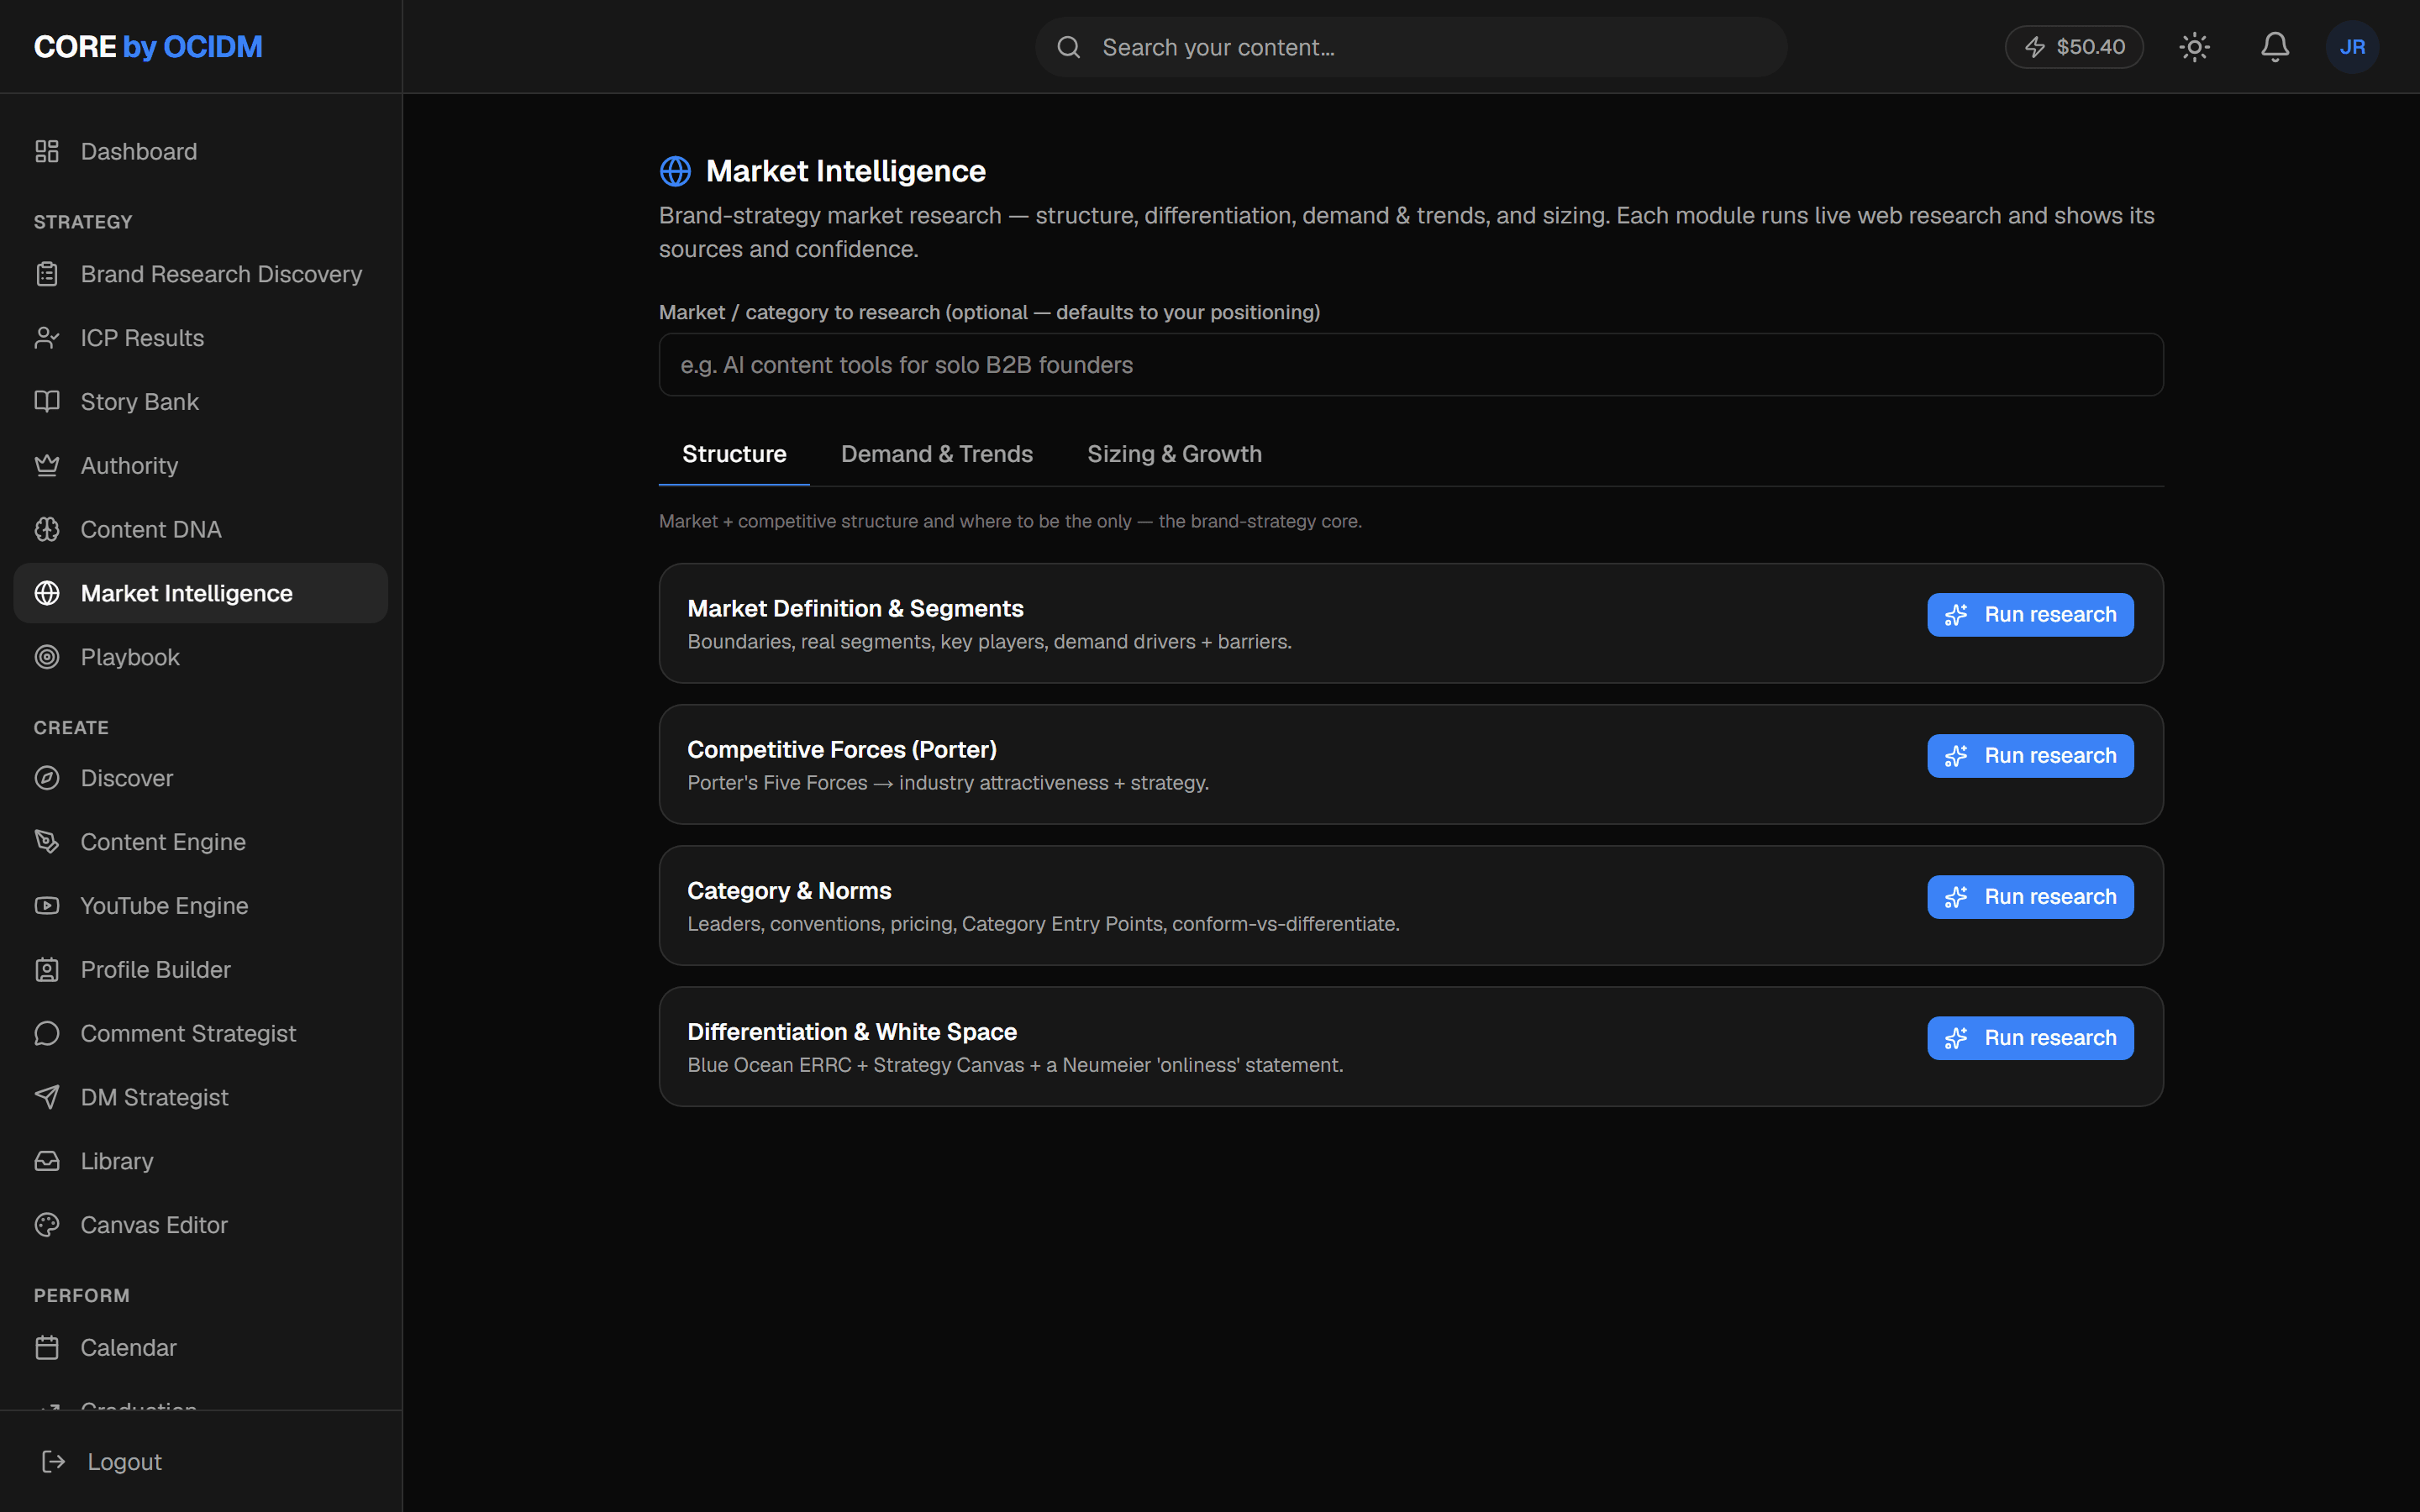Switch to the Sizing & Growth tab
This screenshot has width=2420, height=1512.
pos(1174,454)
